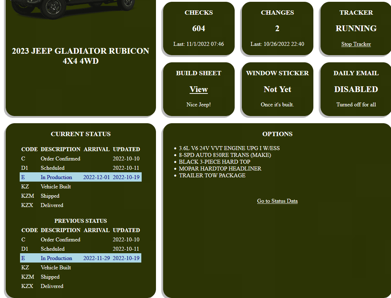
Task: Click Vehicle Built in current status table
Action: click(55, 187)
